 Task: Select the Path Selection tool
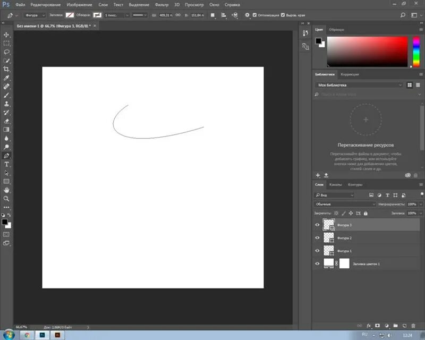[x=6, y=173]
